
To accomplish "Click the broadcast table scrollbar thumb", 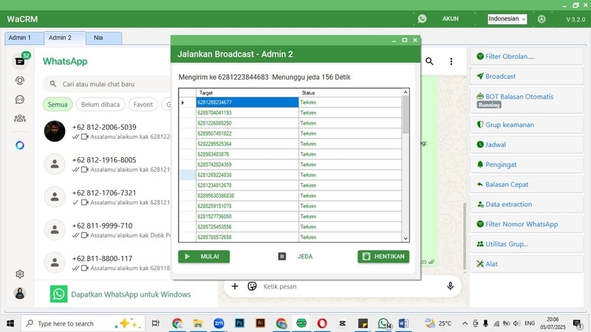I will pos(406,115).
